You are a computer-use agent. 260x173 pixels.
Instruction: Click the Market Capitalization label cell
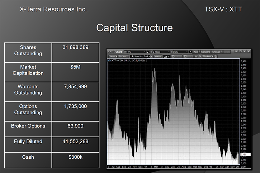point(28,72)
